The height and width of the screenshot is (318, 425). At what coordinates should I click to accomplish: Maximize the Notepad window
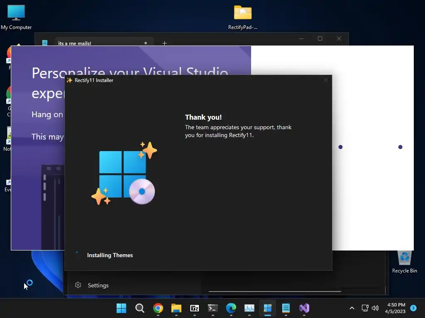(320, 39)
